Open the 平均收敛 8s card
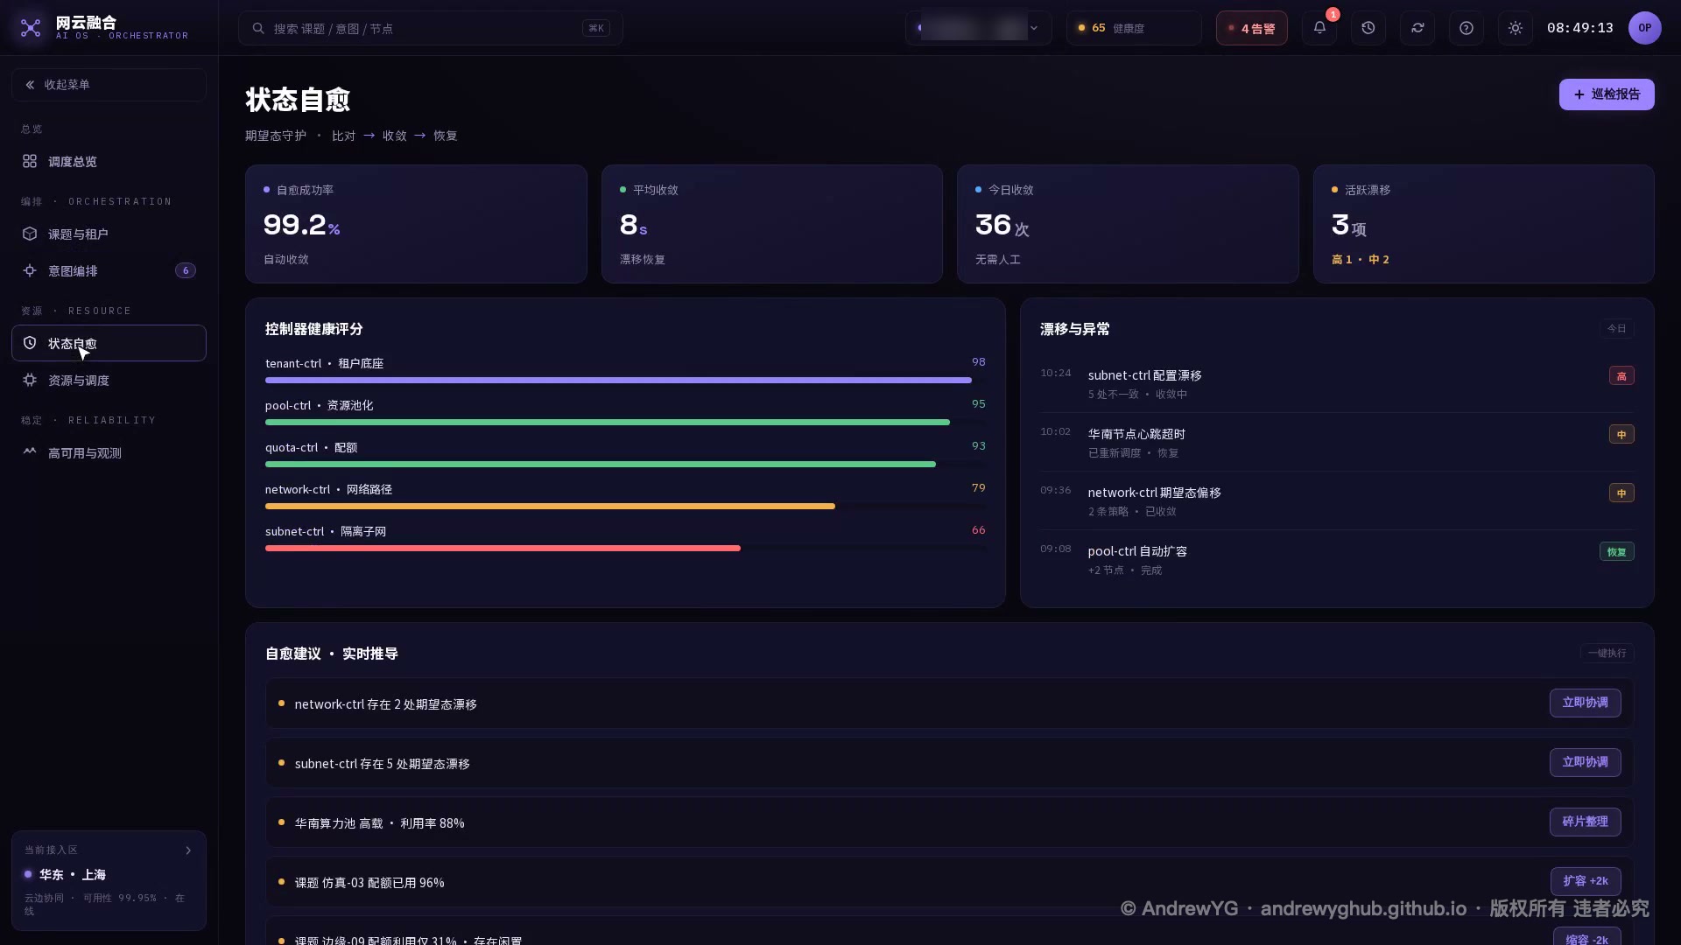This screenshot has width=1681, height=945. tap(772, 224)
